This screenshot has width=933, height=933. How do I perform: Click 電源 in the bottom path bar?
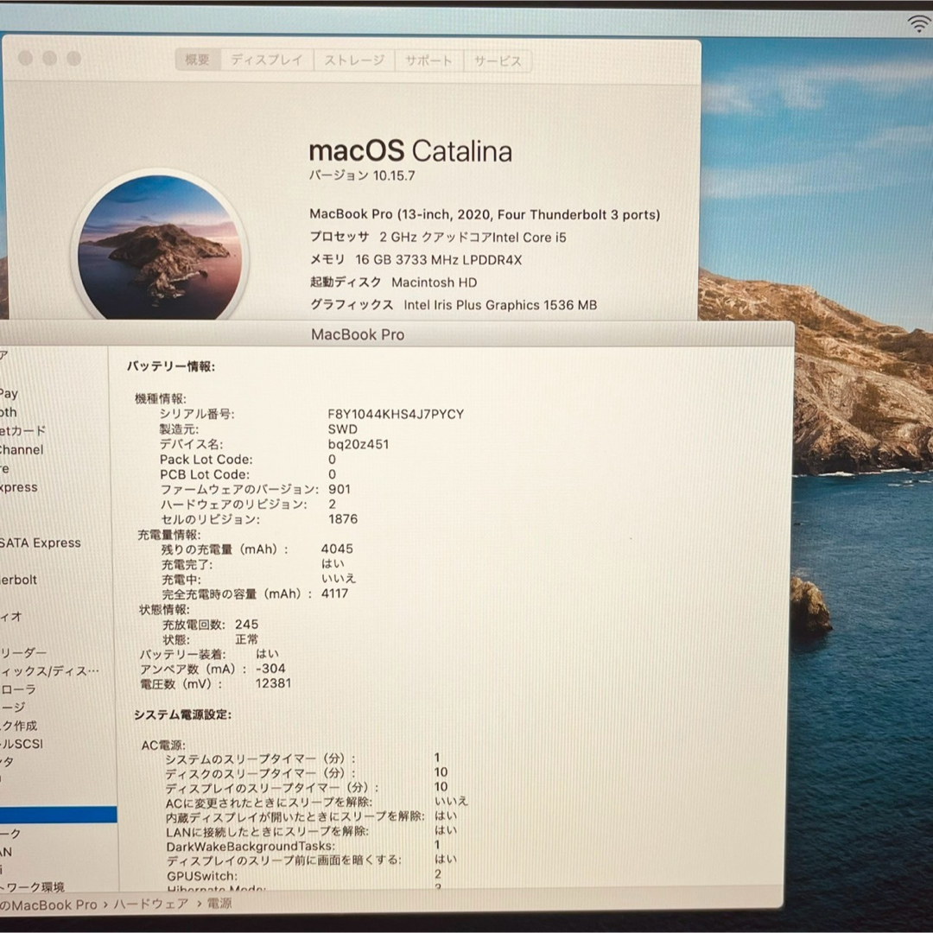(219, 904)
